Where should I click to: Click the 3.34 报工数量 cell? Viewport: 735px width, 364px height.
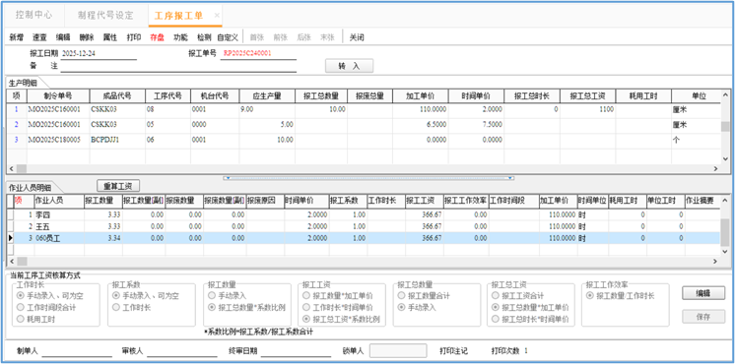102,238
